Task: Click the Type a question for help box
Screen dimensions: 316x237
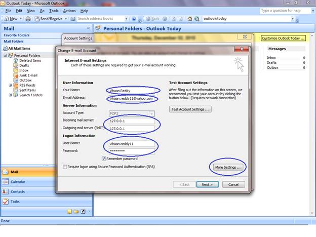Action: (x=285, y=11)
